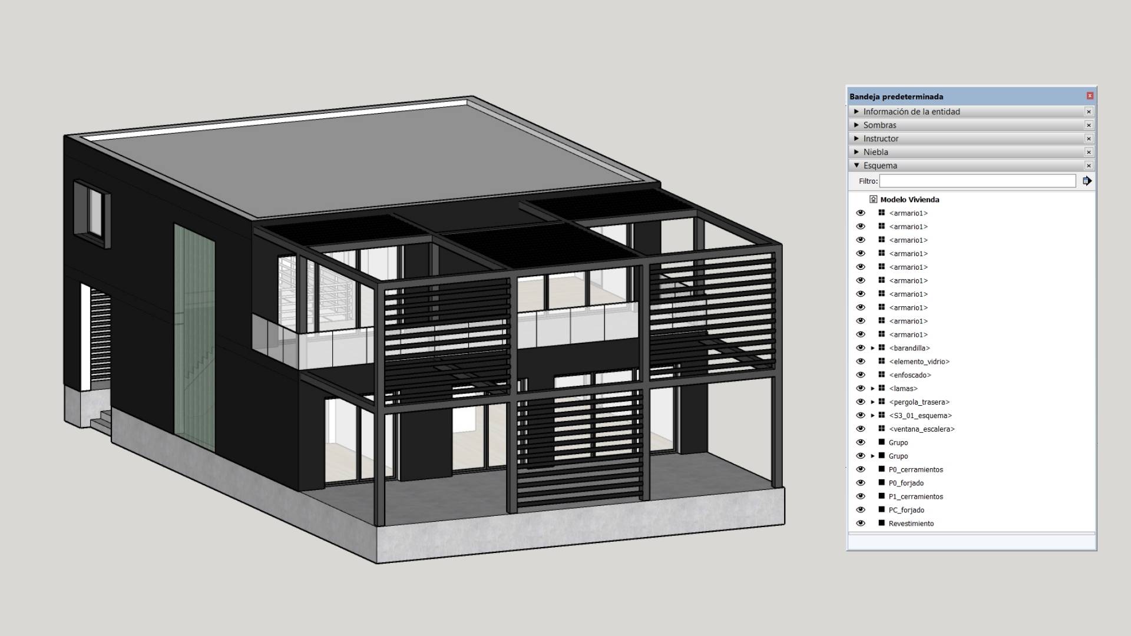Viewport: 1131px width, 636px height.
Task: Click the component icon next to <enfoscado>
Action: pyautogui.click(x=882, y=375)
